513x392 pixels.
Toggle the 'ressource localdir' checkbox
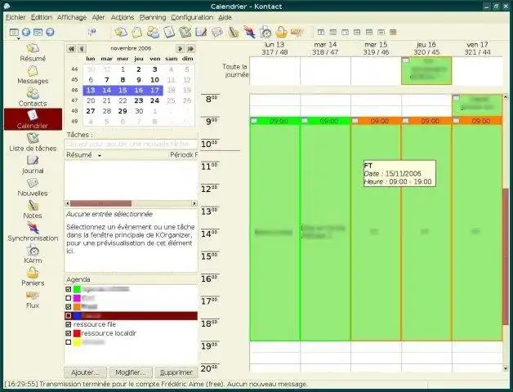[68, 333]
